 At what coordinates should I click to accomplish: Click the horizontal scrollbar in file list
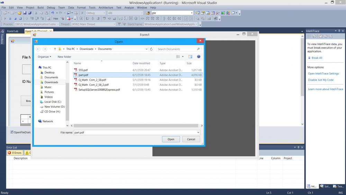[x=136, y=126]
